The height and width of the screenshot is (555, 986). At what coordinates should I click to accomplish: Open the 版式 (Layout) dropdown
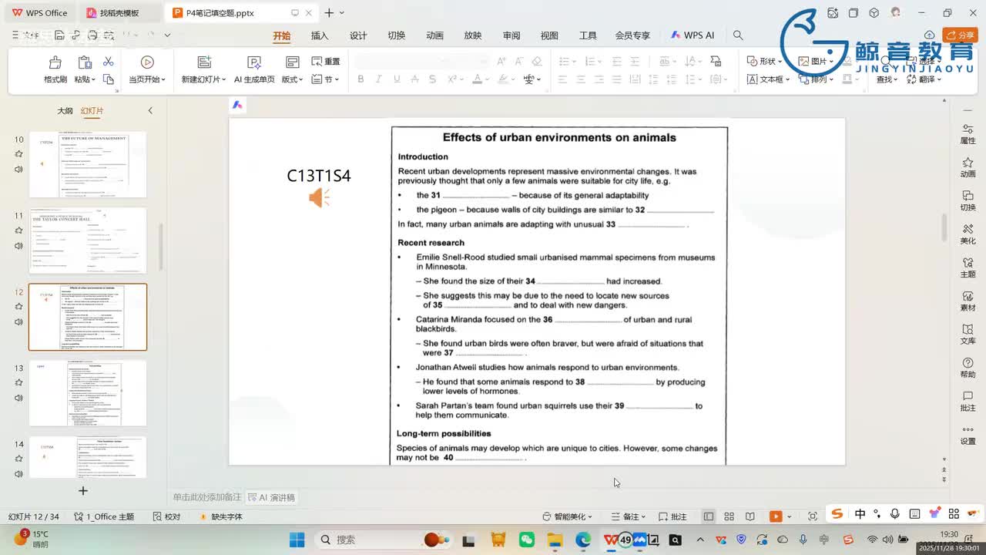point(292,79)
